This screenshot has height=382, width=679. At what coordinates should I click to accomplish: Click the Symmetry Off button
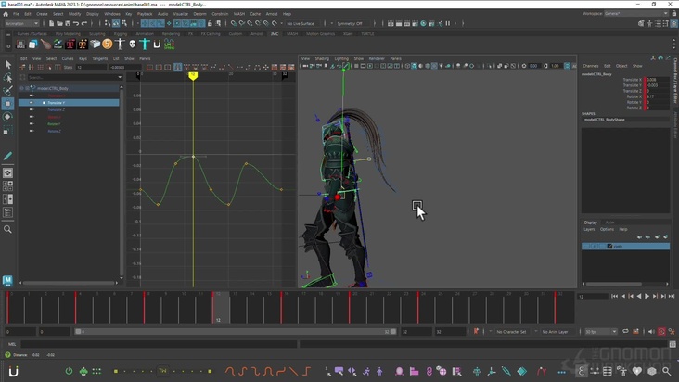350,24
